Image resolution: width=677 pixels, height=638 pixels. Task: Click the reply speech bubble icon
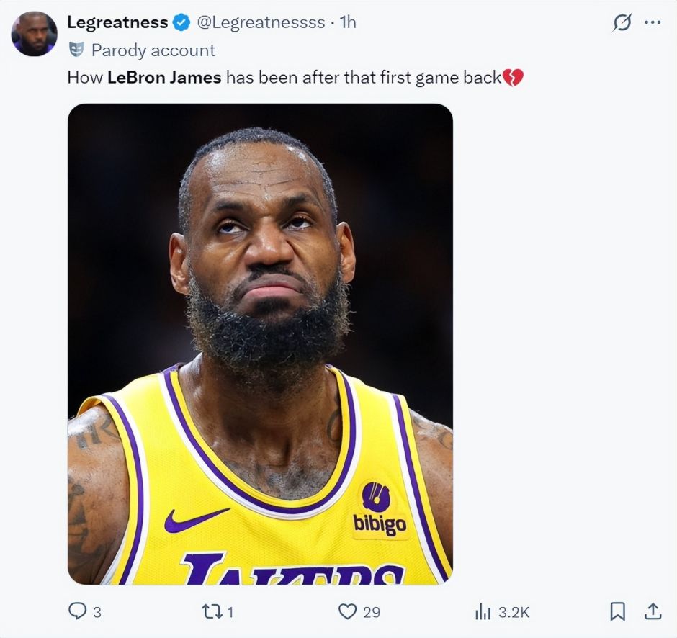pos(77,611)
